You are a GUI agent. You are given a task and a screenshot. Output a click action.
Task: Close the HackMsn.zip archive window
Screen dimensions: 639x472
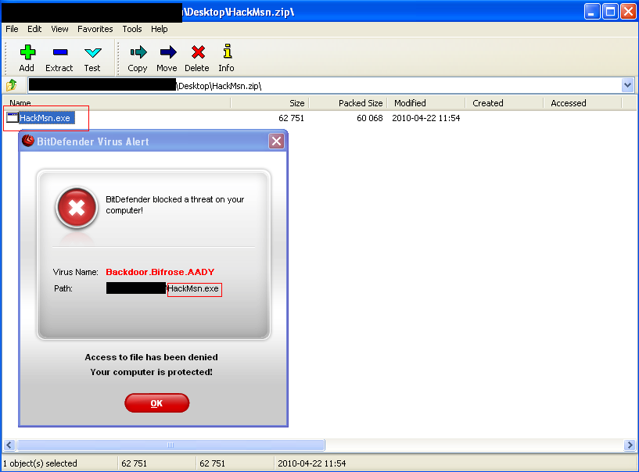coord(628,12)
